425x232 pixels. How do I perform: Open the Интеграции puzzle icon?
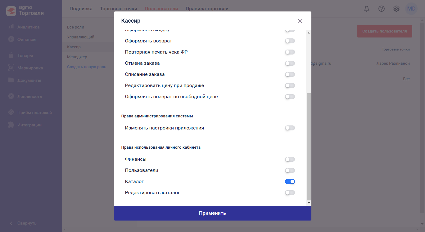[x=11, y=125]
